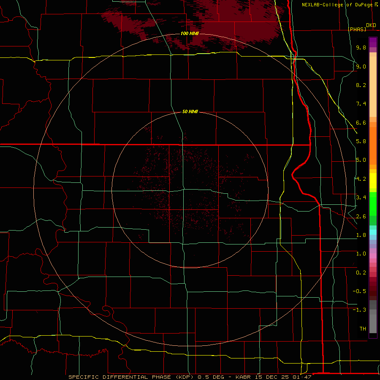Click the 0.2 value on the color scale

click(x=361, y=273)
